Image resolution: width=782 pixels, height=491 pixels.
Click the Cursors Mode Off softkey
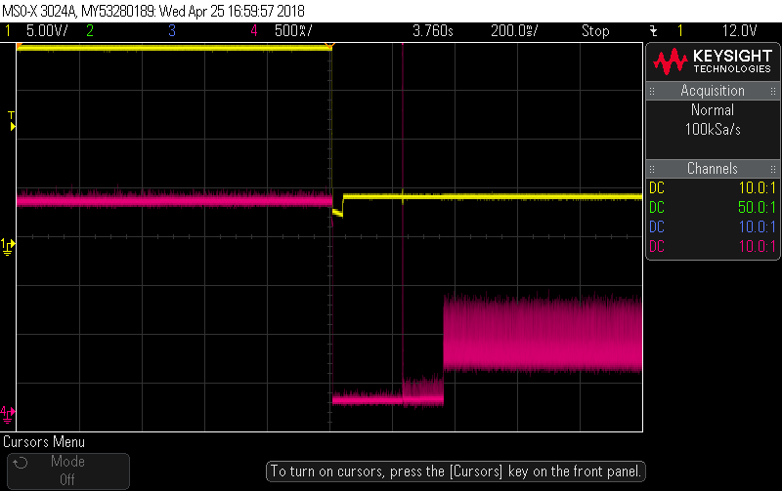[68, 471]
